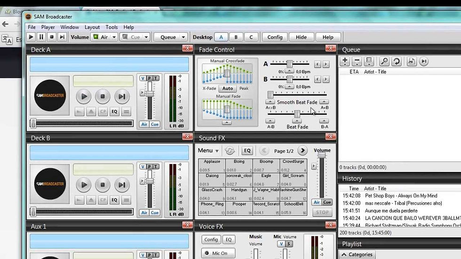Open the Queue dropdown arrow
Image resolution: width=461 pixels, height=259 pixels.
[x=183, y=37]
